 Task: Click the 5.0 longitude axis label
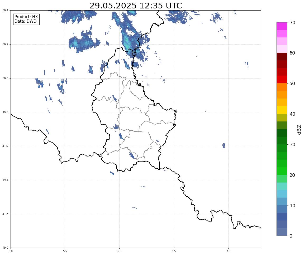11,251
